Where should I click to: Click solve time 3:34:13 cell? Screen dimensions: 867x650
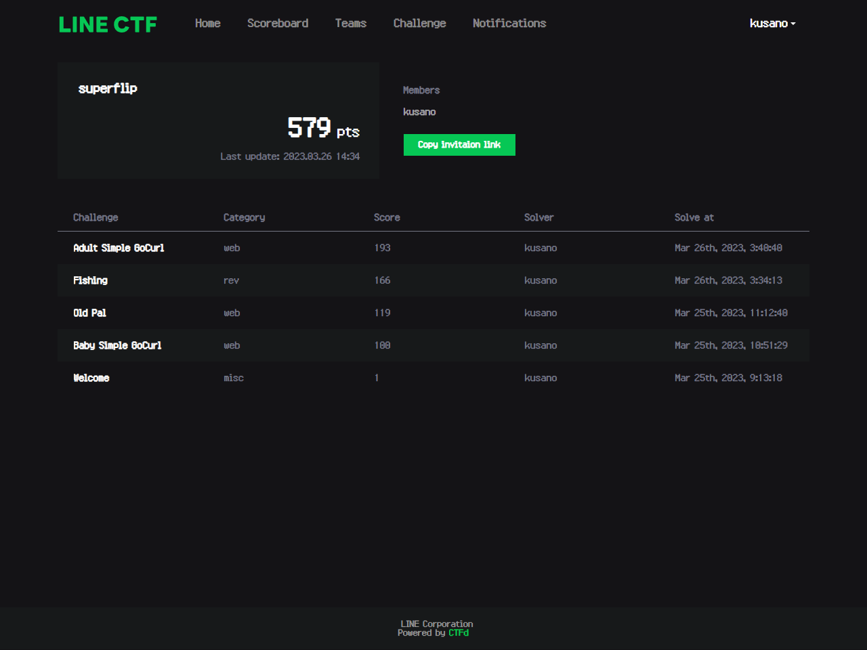click(728, 280)
